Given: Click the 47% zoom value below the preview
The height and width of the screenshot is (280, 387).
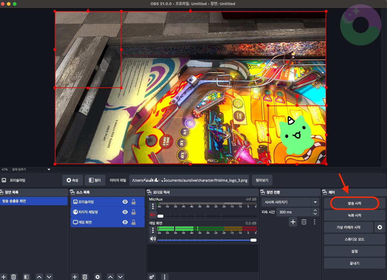Looking at the screenshot, I should click(x=4, y=169).
